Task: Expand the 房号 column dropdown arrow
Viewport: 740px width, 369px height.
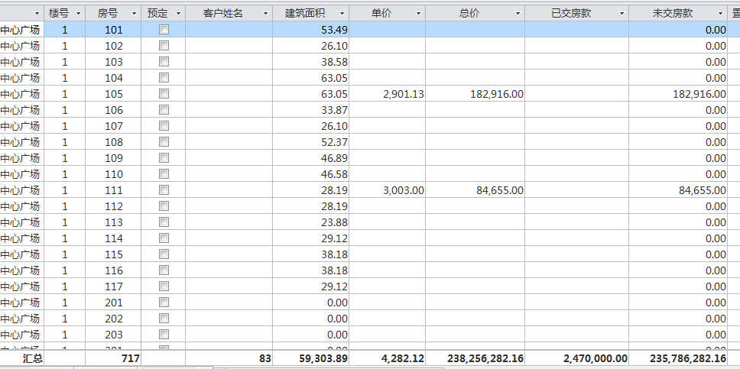Action: tap(134, 14)
